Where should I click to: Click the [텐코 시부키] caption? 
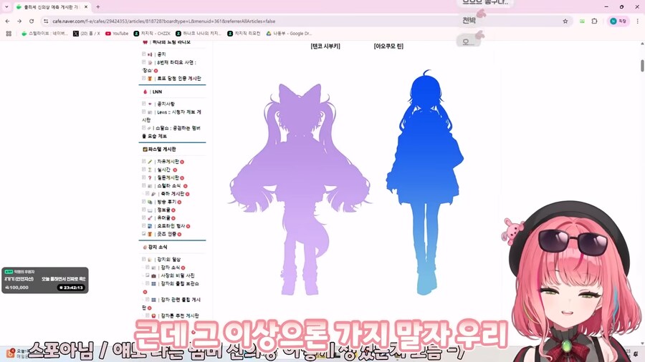pos(325,47)
